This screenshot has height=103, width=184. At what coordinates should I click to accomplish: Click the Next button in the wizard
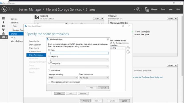pyautogui.click(x=97, y=101)
